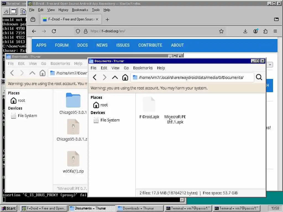Select w95fa(1).zip archive in Downloads
This screenshot has height=212, width=283.
(x=73, y=162)
